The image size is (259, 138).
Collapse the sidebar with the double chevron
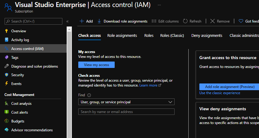[67, 21]
